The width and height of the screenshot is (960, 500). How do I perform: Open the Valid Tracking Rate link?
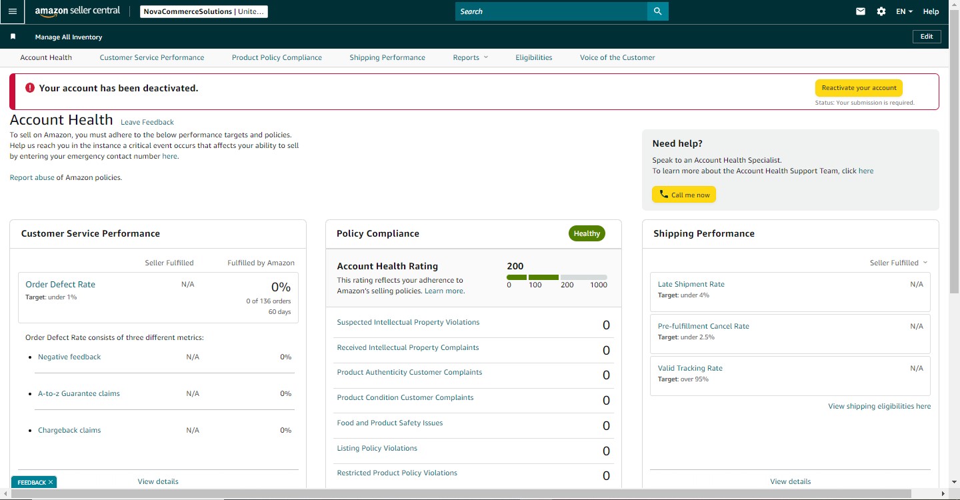(x=690, y=368)
